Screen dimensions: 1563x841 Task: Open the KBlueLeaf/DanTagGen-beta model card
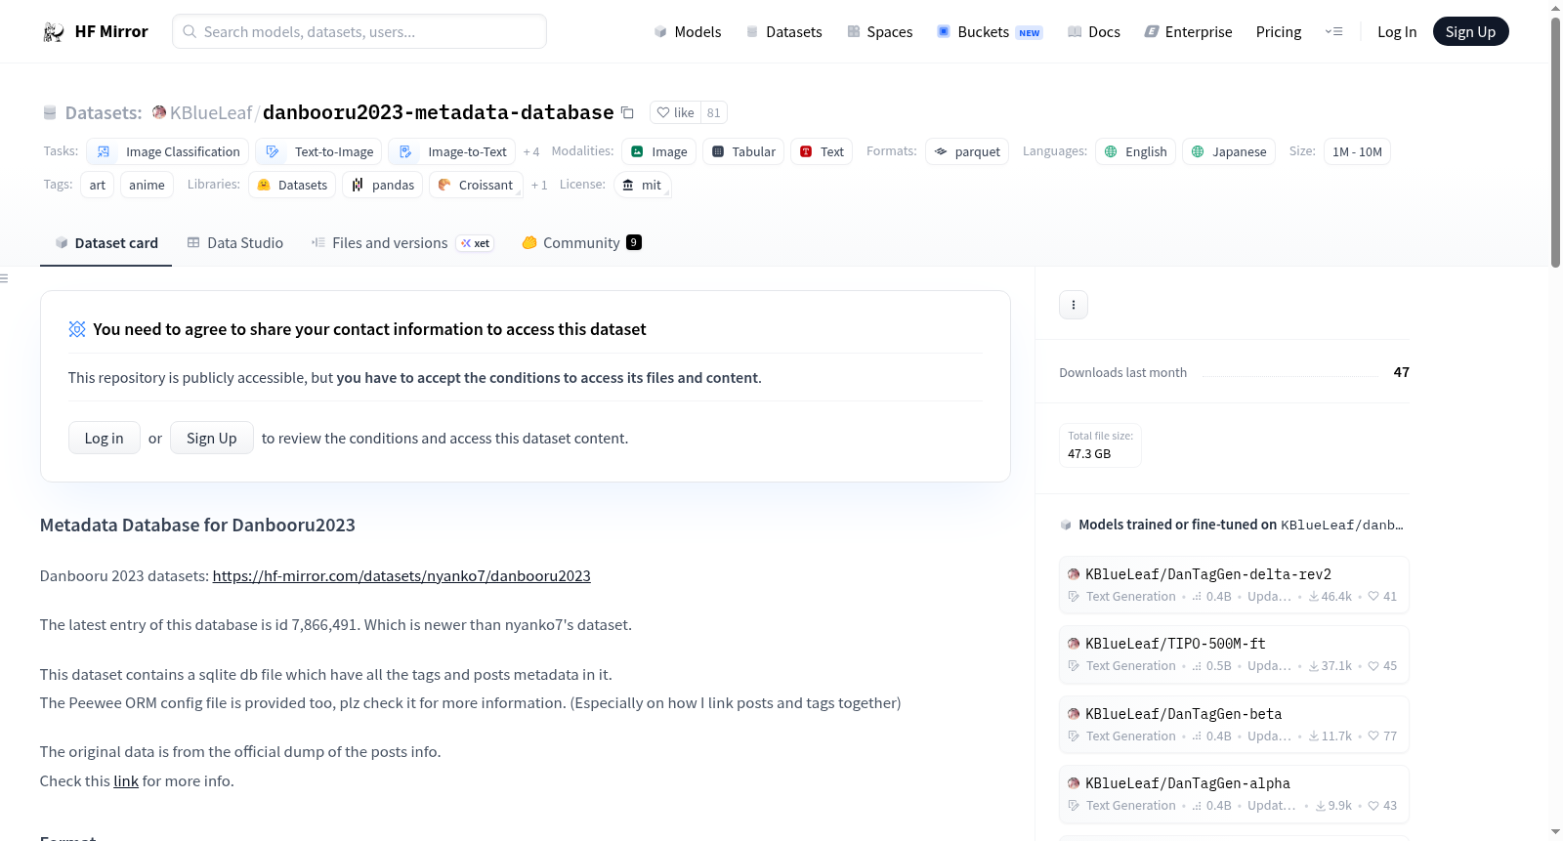pos(1234,725)
